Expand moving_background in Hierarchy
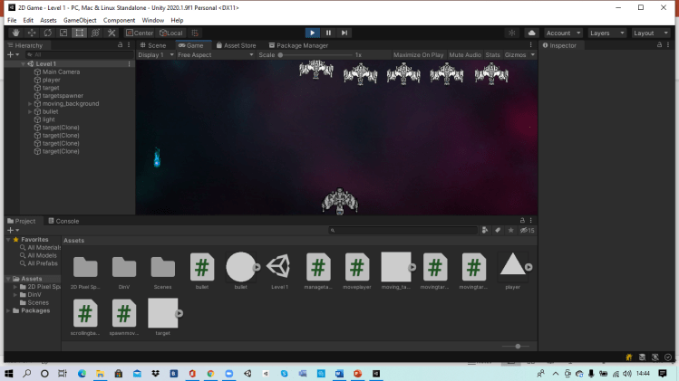 click(31, 104)
